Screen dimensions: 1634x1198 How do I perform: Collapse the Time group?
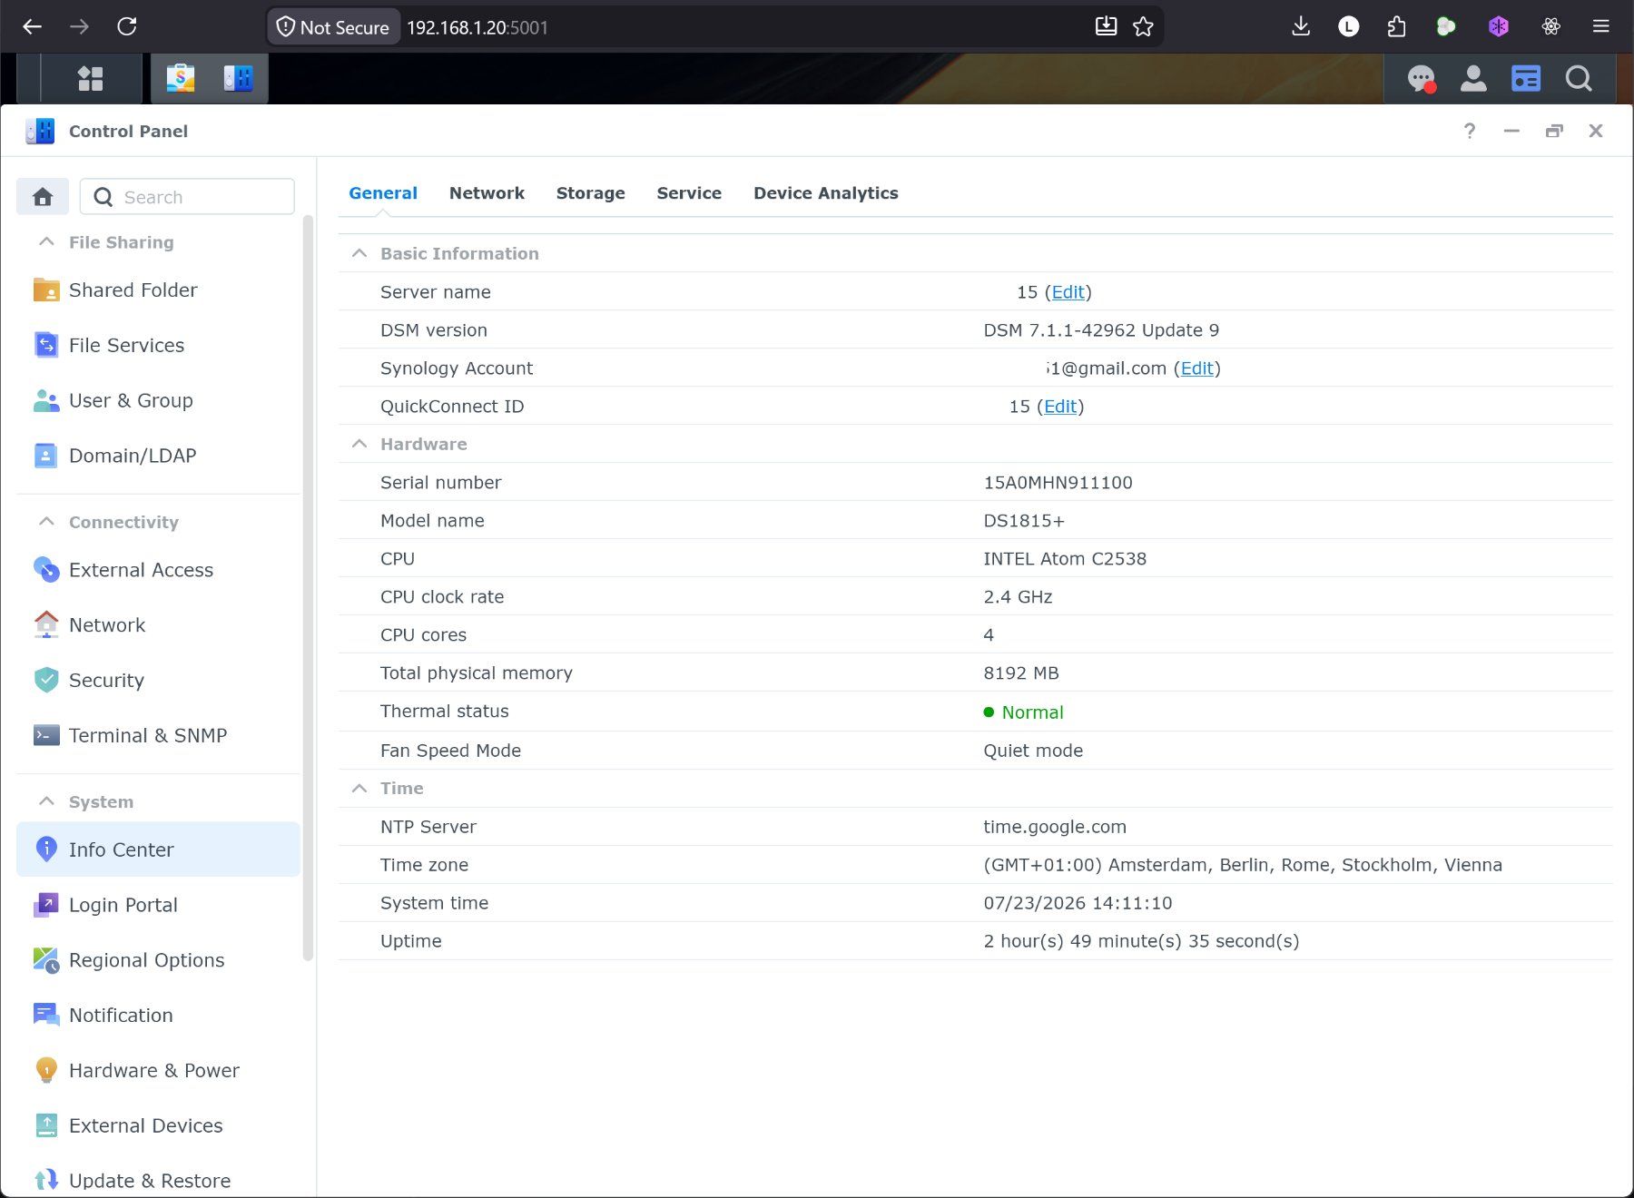pyautogui.click(x=359, y=788)
